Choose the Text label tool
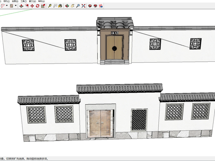215x161 pixels. point(55,6)
